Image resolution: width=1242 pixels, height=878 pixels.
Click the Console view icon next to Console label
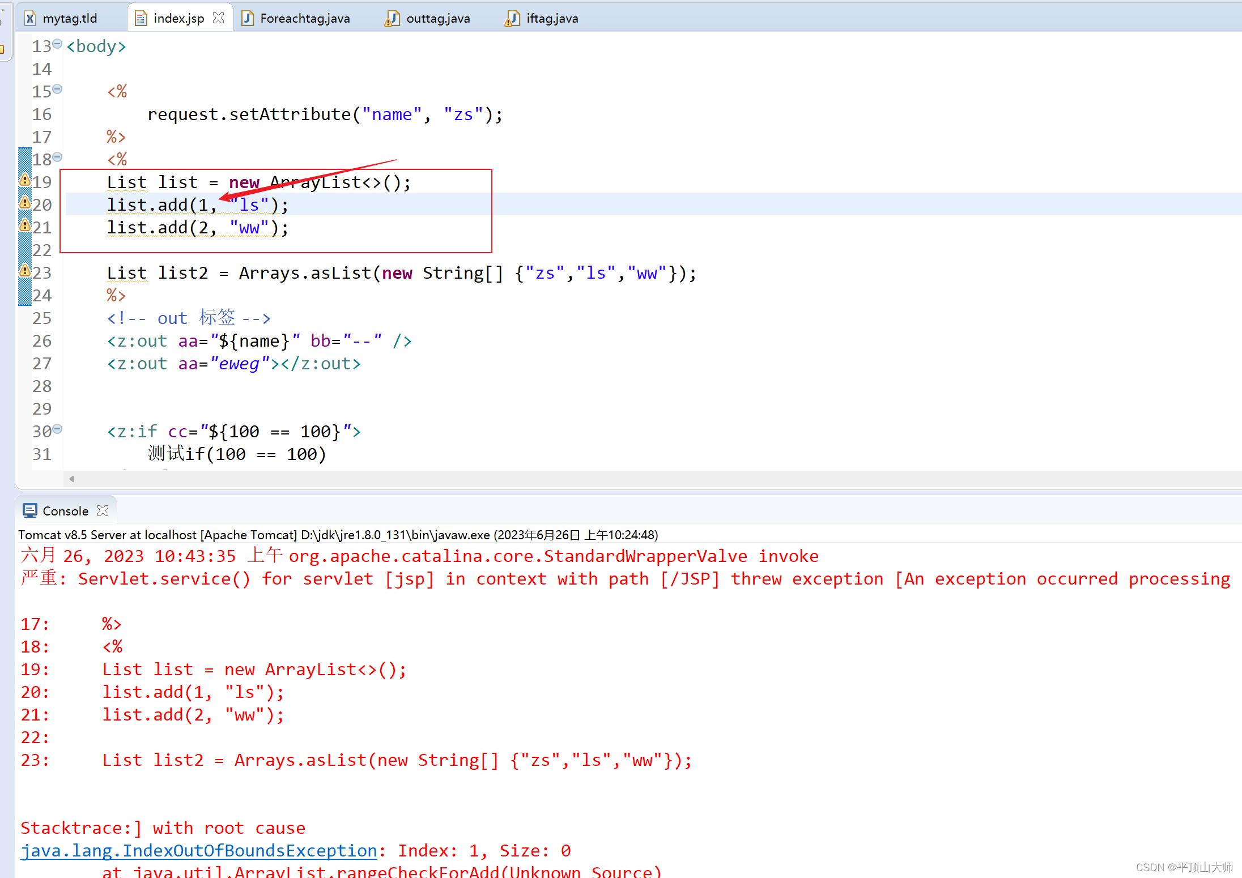(29, 510)
